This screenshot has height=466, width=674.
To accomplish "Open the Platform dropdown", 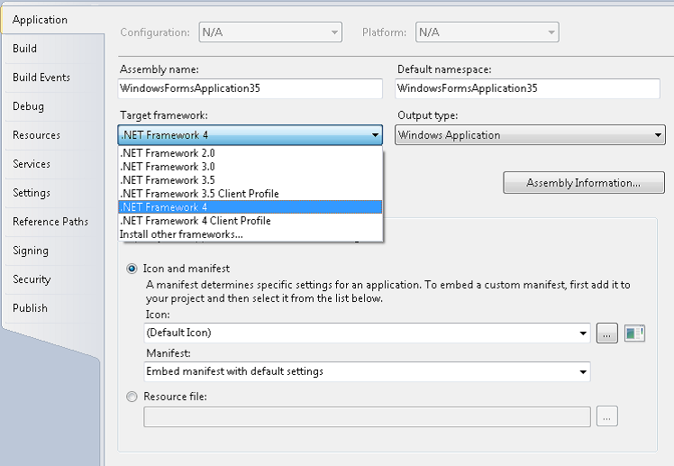I will click(x=487, y=32).
